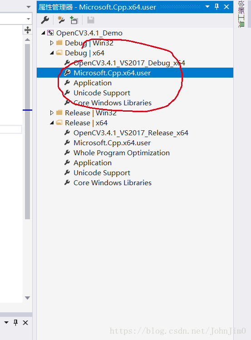Click the grayed-out Save toolbar icon
This screenshot has height=340, width=251.
pyautogui.click(x=91, y=20)
